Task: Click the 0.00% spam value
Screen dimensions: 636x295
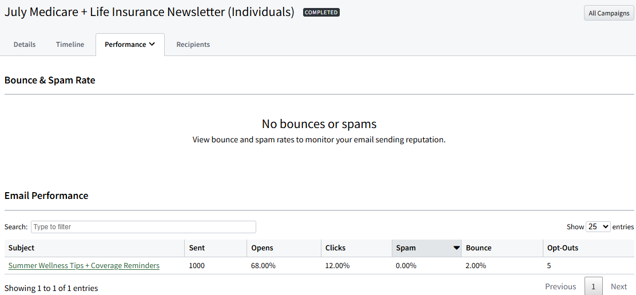Action: 406,266
